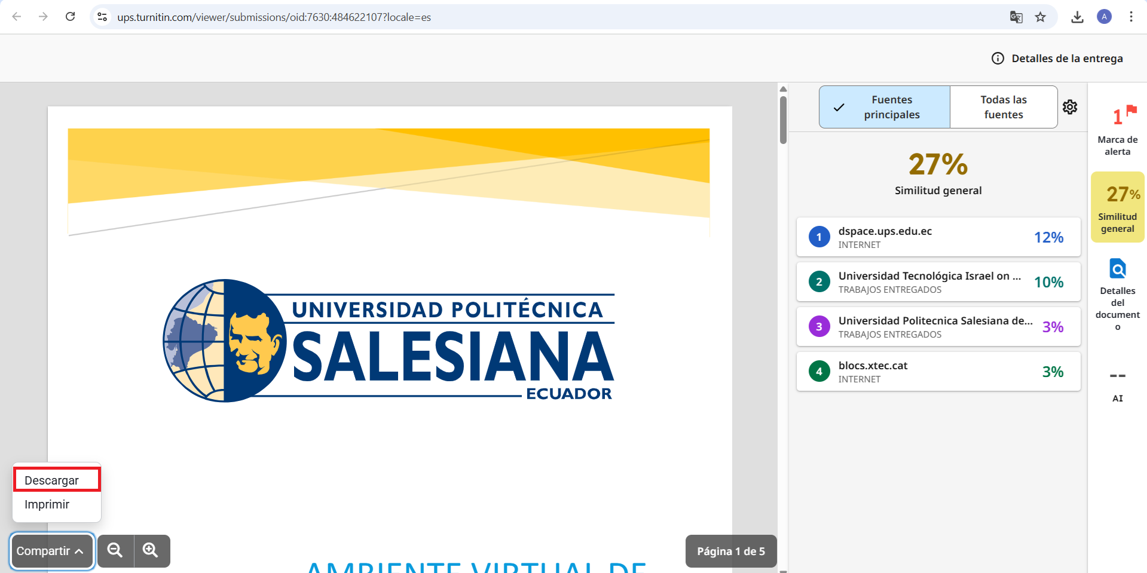Switch to Todas las fuentes view
The width and height of the screenshot is (1147, 573).
pos(1003,107)
